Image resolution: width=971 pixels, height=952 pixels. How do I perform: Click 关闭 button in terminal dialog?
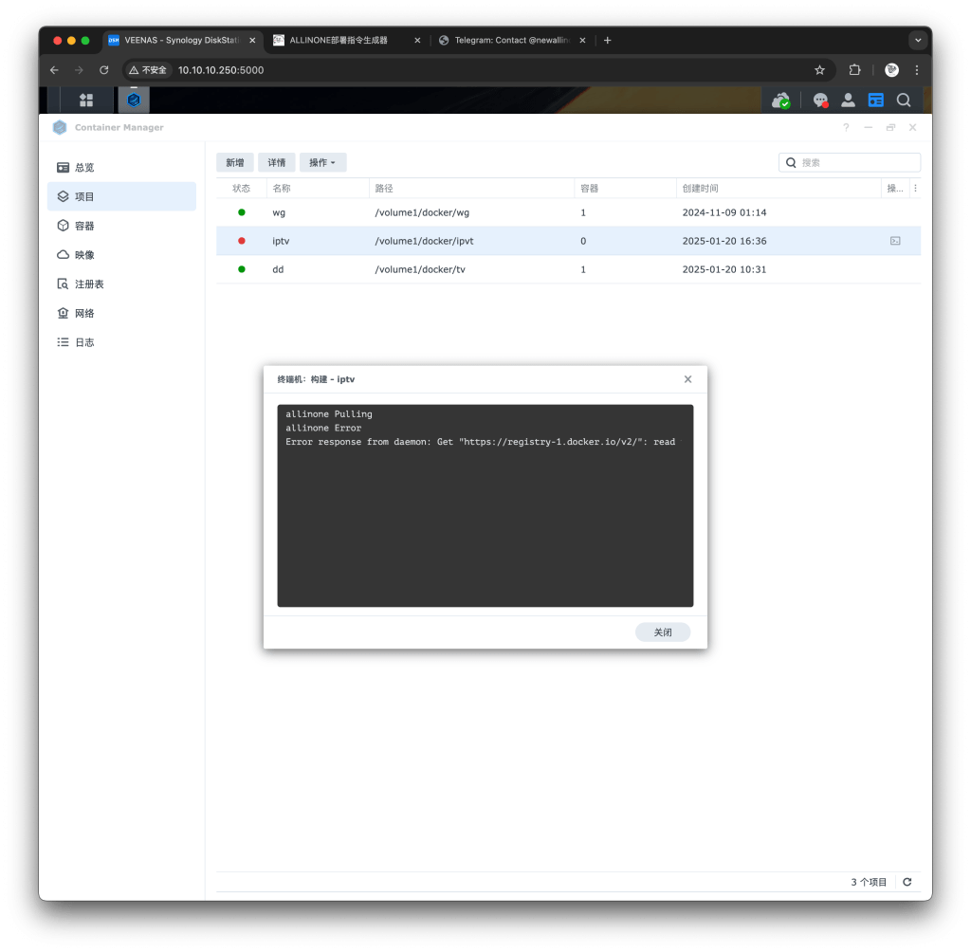[662, 632]
